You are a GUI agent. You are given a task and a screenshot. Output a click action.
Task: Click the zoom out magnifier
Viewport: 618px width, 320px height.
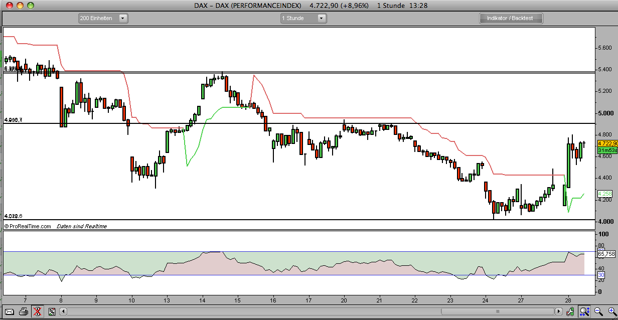pyautogui.click(x=598, y=311)
